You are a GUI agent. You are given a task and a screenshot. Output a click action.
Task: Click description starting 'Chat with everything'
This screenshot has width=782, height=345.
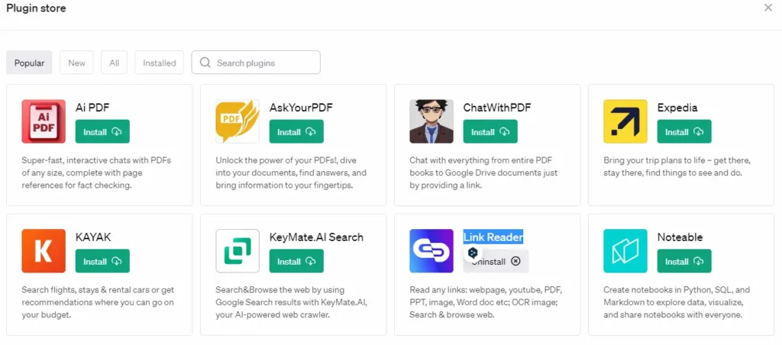[483, 173]
